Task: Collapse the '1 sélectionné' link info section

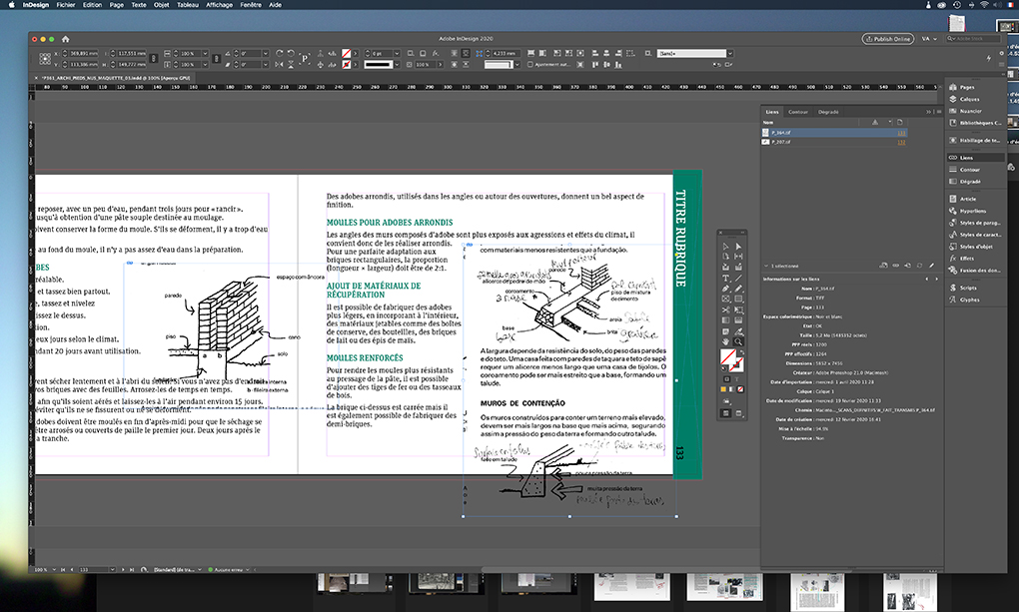Action: 767,266
